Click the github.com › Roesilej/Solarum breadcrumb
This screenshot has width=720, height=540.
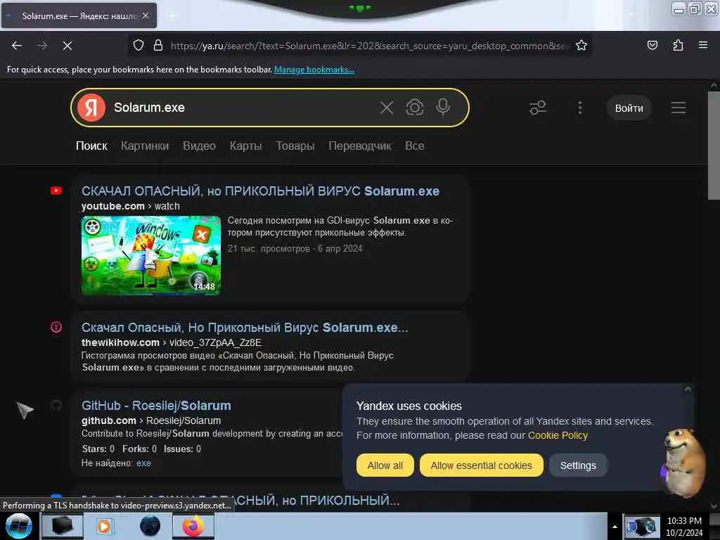tap(151, 420)
